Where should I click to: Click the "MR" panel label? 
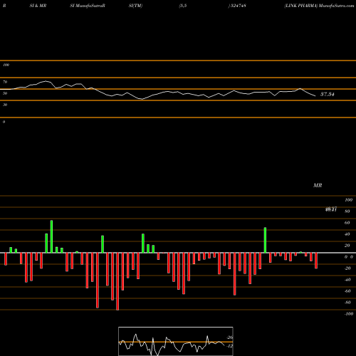click(x=318, y=185)
